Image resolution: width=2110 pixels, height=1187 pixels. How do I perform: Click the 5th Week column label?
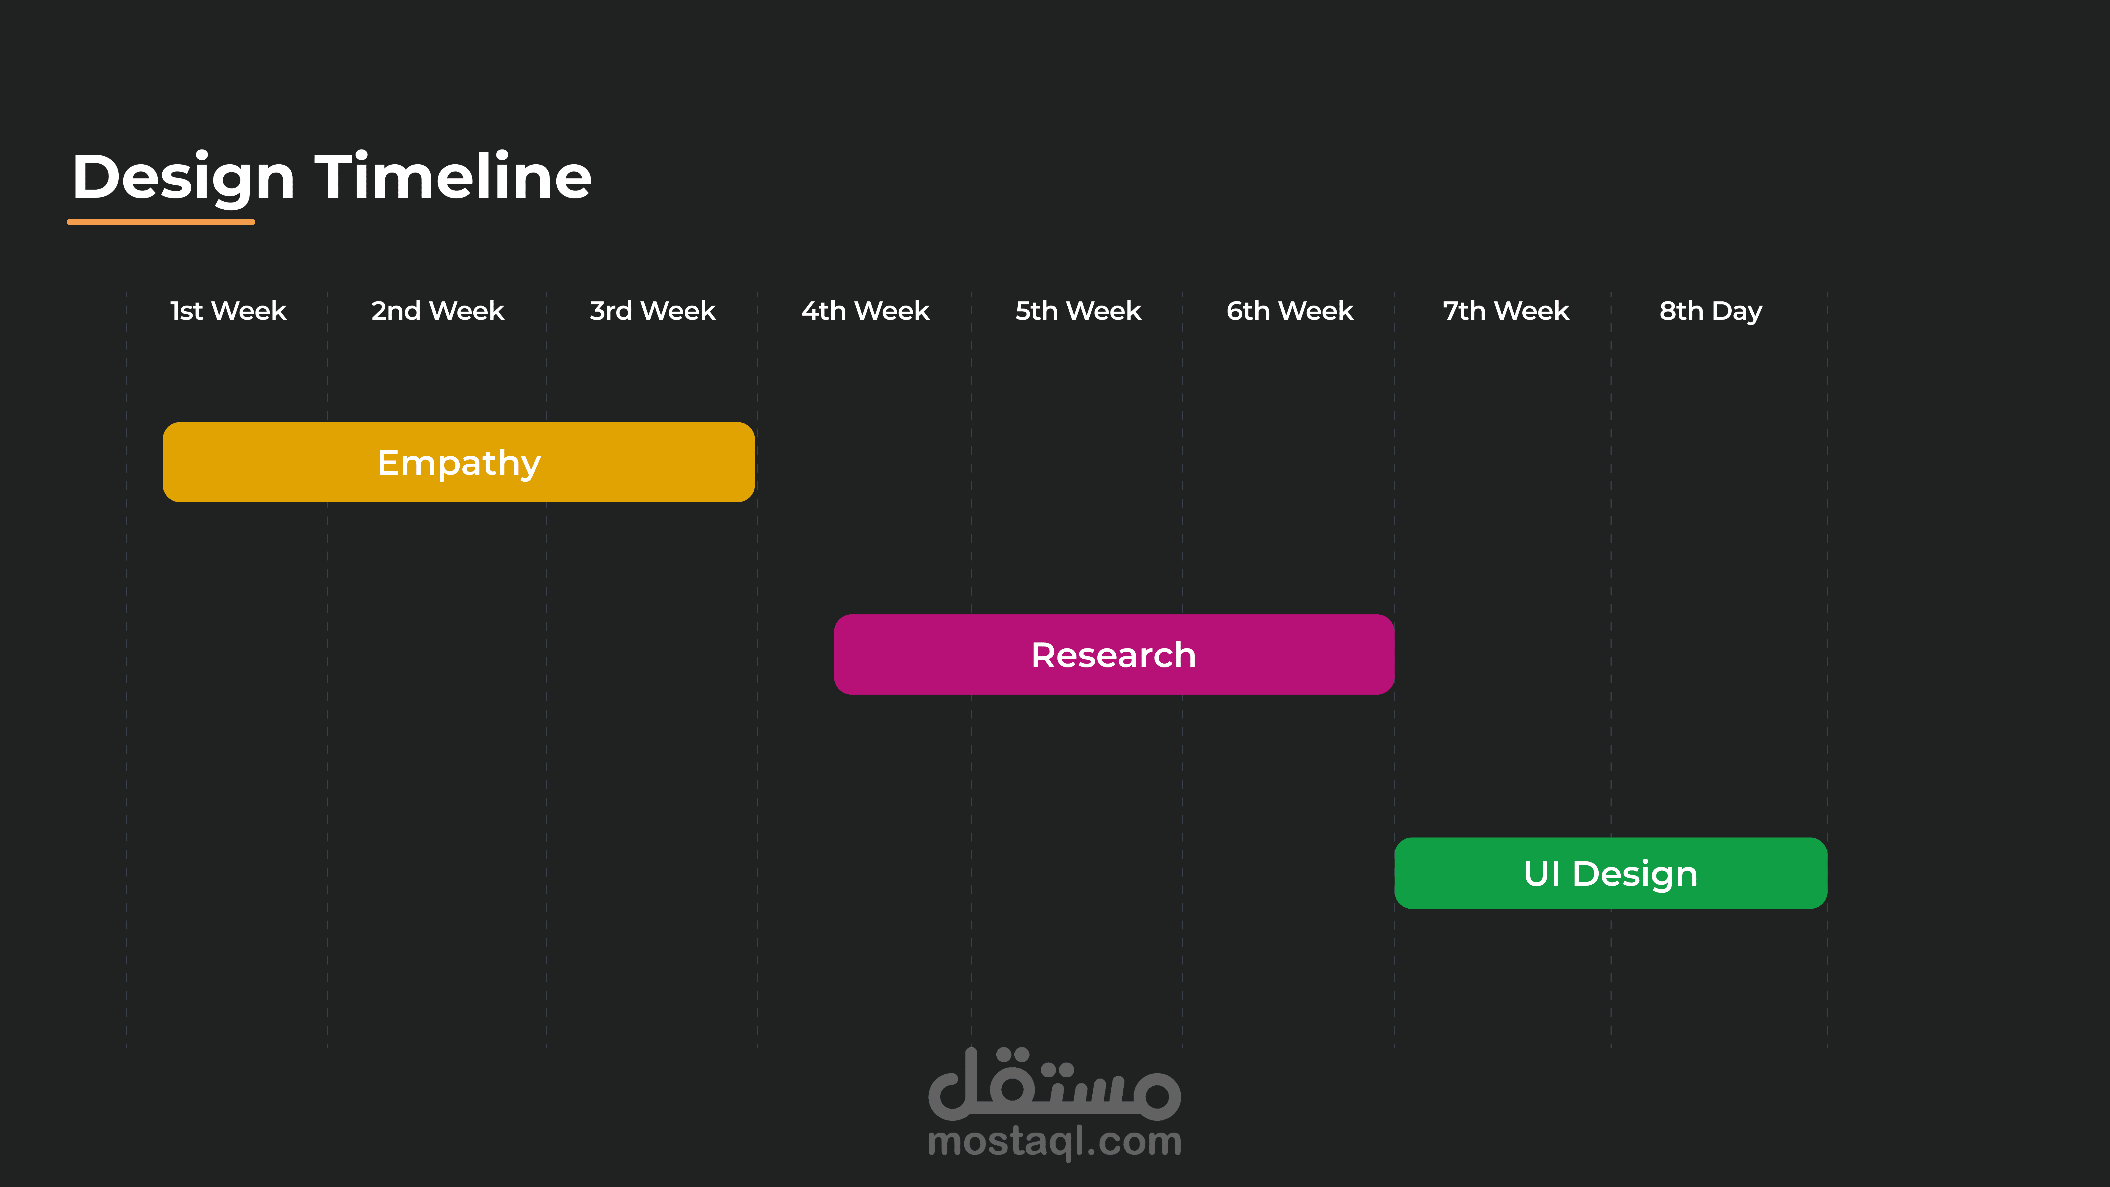pyautogui.click(x=1078, y=311)
